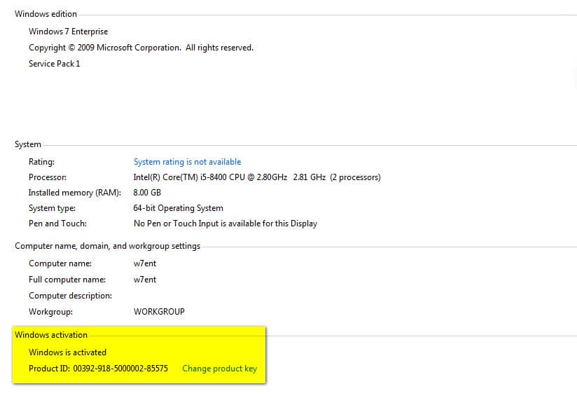Click the 'Installed memory (RAM):' label

pyautogui.click(x=75, y=193)
